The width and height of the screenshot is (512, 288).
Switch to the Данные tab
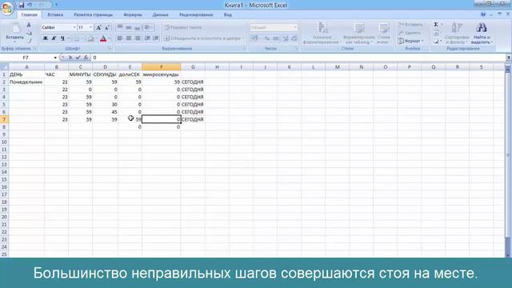click(160, 14)
